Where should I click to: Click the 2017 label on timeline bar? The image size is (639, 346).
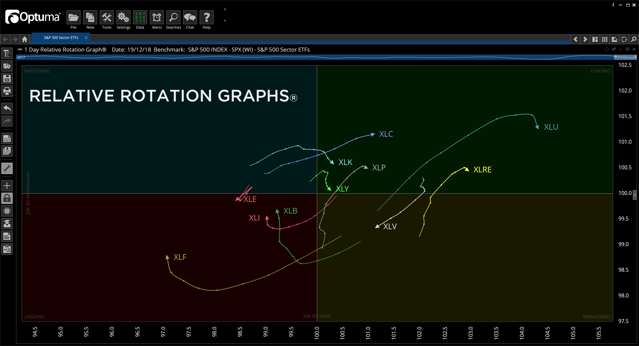click(x=21, y=57)
